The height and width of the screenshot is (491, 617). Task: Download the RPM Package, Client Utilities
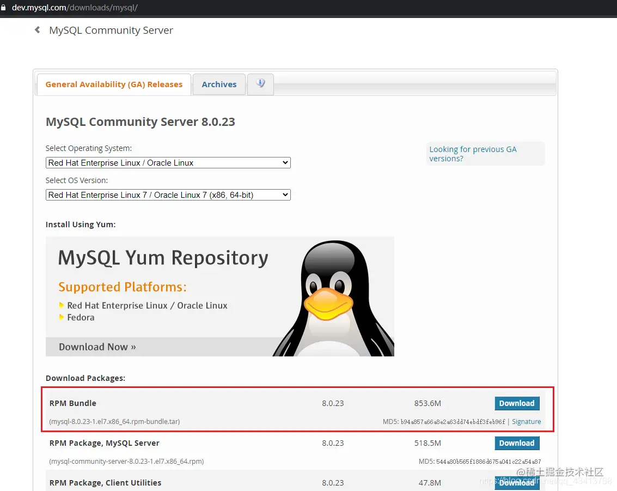(x=517, y=483)
